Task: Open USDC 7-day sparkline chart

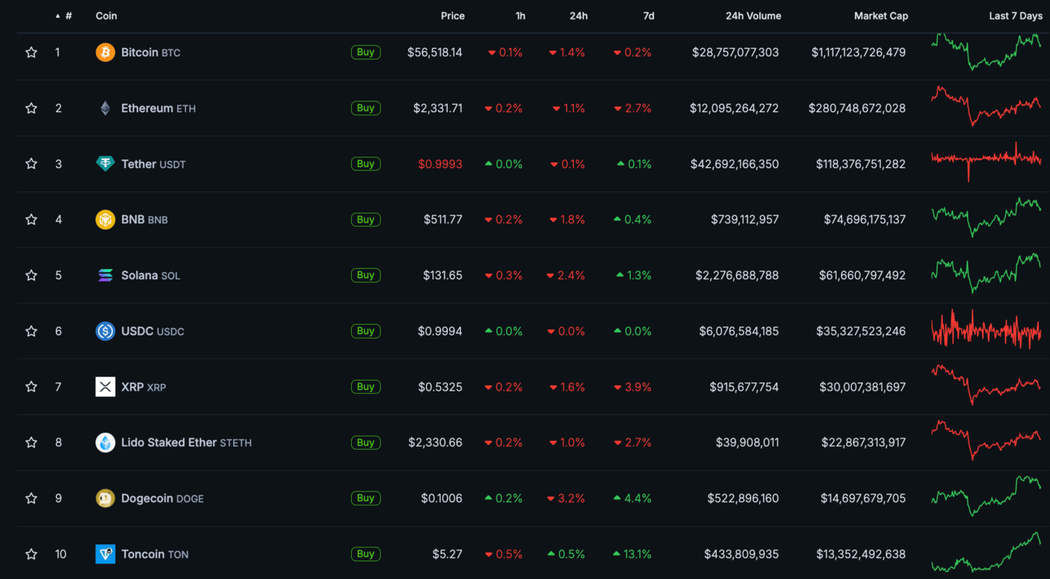Action: pyautogui.click(x=986, y=331)
